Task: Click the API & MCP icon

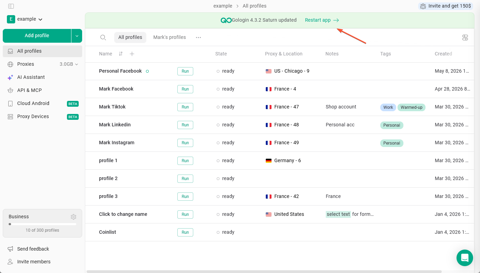Action: (x=10, y=90)
